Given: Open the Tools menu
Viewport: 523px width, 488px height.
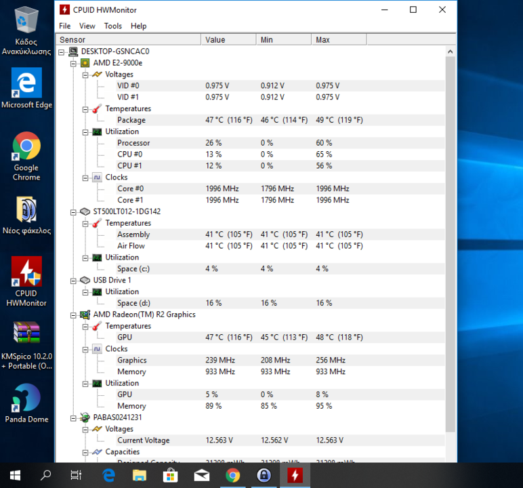Looking at the screenshot, I should coord(112,26).
